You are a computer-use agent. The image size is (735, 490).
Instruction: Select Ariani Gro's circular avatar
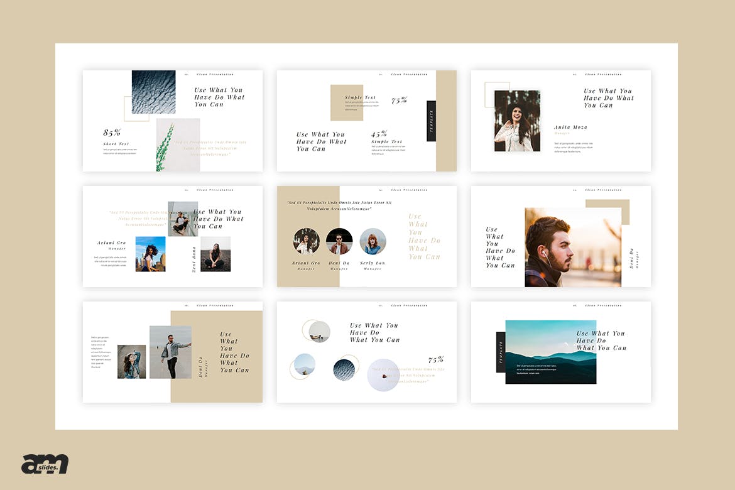point(307,241)
